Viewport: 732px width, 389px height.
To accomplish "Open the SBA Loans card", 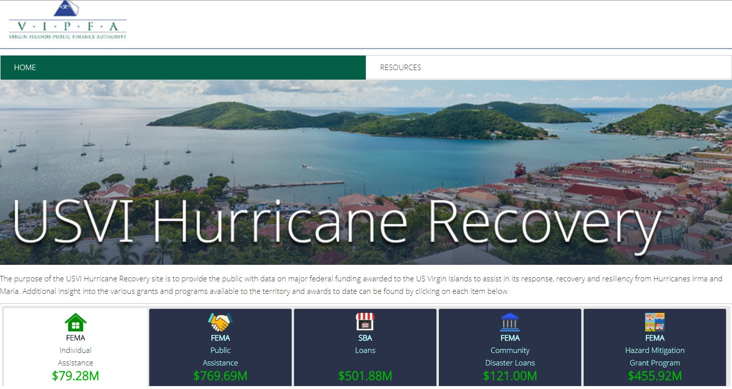I will [x=365, y=347].
